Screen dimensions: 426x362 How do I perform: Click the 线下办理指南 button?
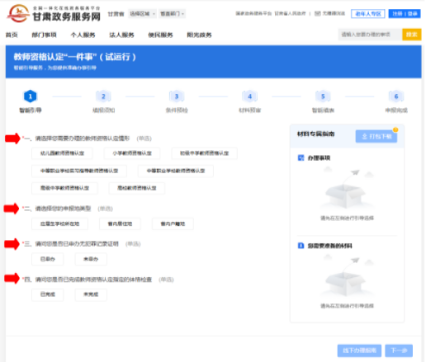[359, 350]
